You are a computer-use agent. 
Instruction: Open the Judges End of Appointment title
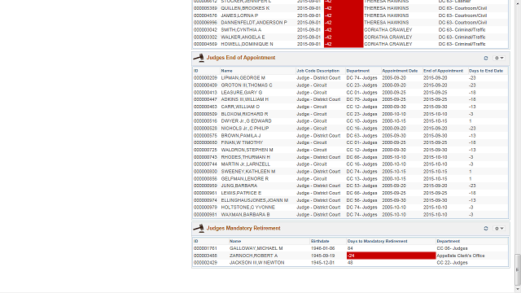coord(241,58)
